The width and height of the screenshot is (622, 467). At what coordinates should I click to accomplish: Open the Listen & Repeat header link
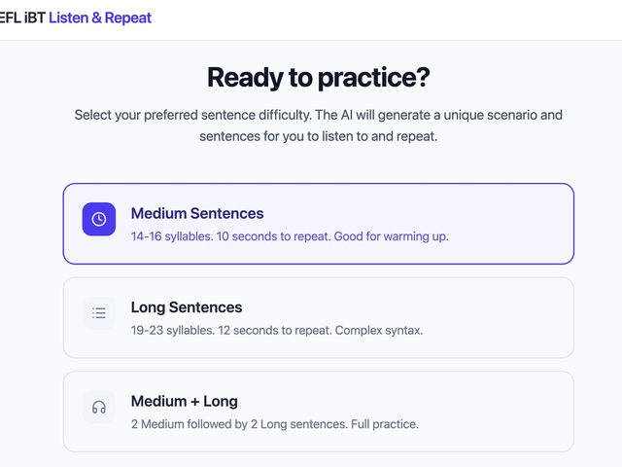(100, 18)
